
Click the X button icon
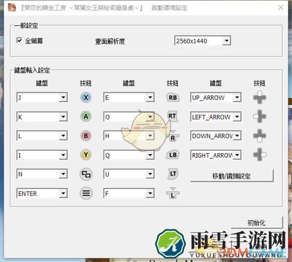coord(86,97)
